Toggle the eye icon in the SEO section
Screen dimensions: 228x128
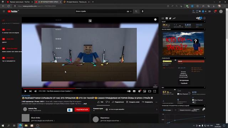point(175,90)
